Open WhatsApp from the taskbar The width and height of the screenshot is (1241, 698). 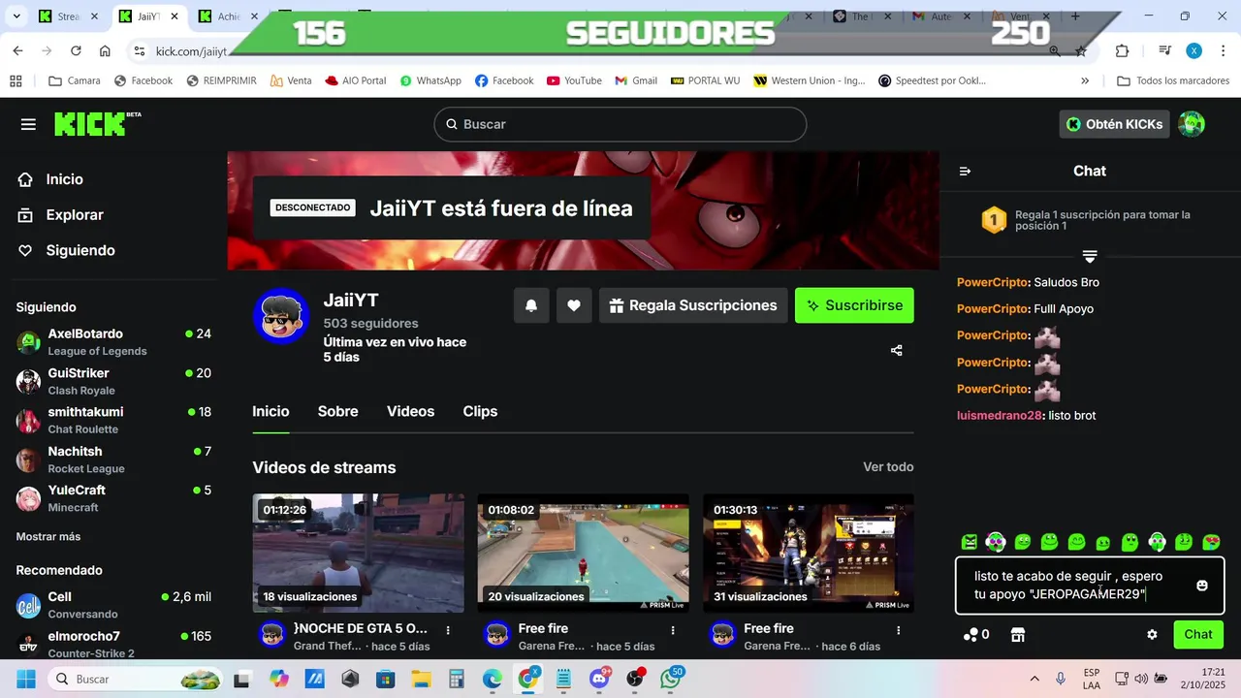click(670, 679)
